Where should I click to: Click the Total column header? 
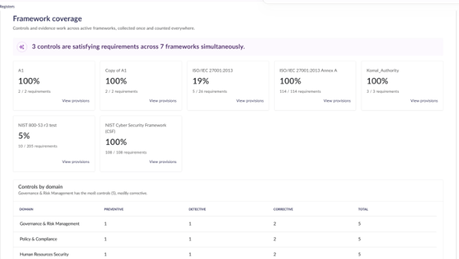pos(363,209)
